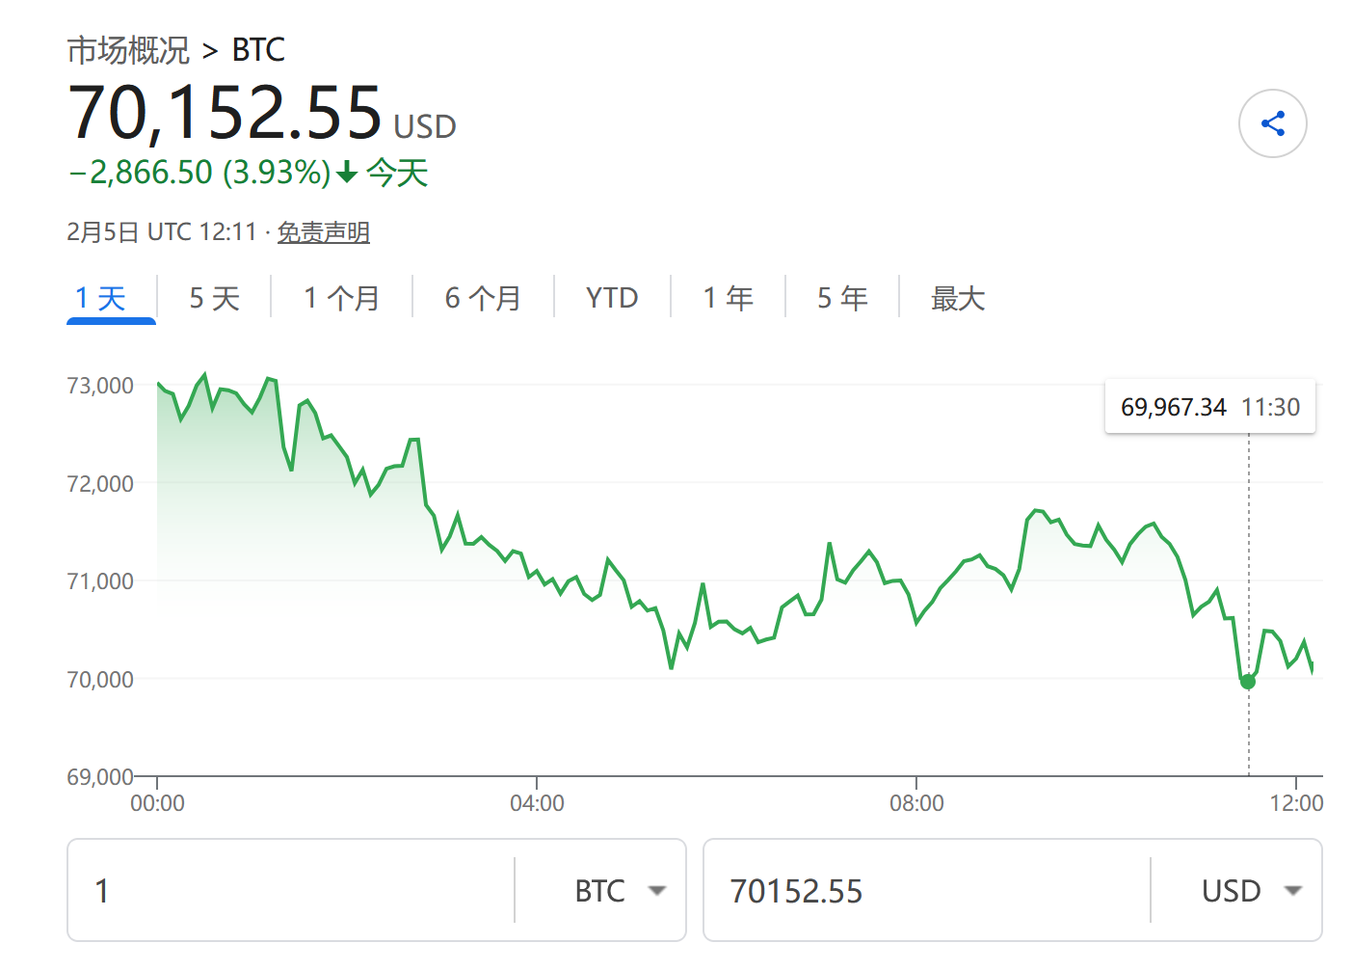Click the BTC amount input field

(289, 891)
